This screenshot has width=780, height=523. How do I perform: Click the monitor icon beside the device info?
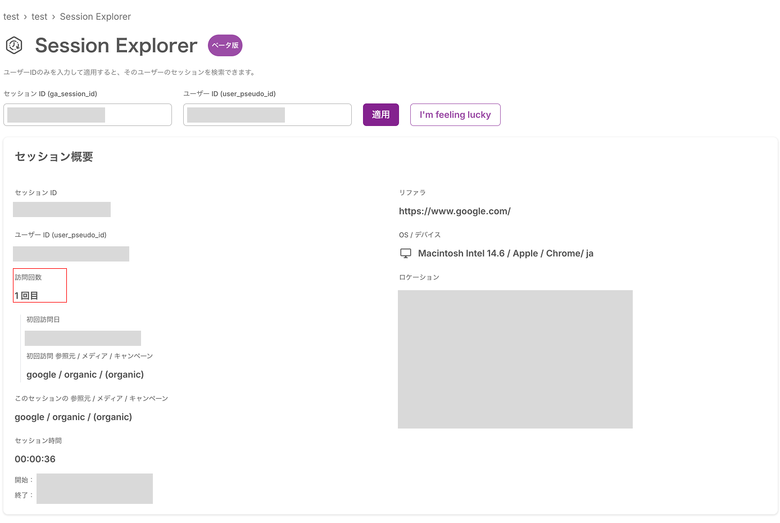click(405, 253)
